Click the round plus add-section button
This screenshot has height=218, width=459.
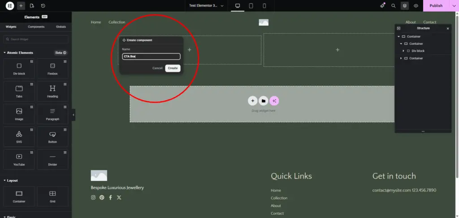[x=253, y=101]
